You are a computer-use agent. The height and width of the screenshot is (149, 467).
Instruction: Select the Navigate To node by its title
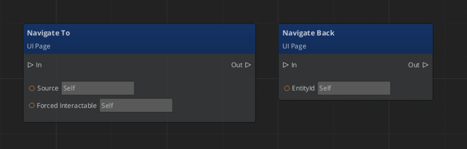point(48,33)
